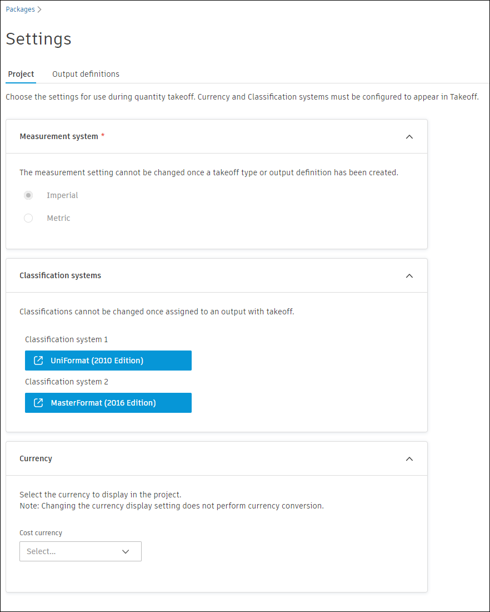Open the Output definitions tab

click(x=86, y=74)
